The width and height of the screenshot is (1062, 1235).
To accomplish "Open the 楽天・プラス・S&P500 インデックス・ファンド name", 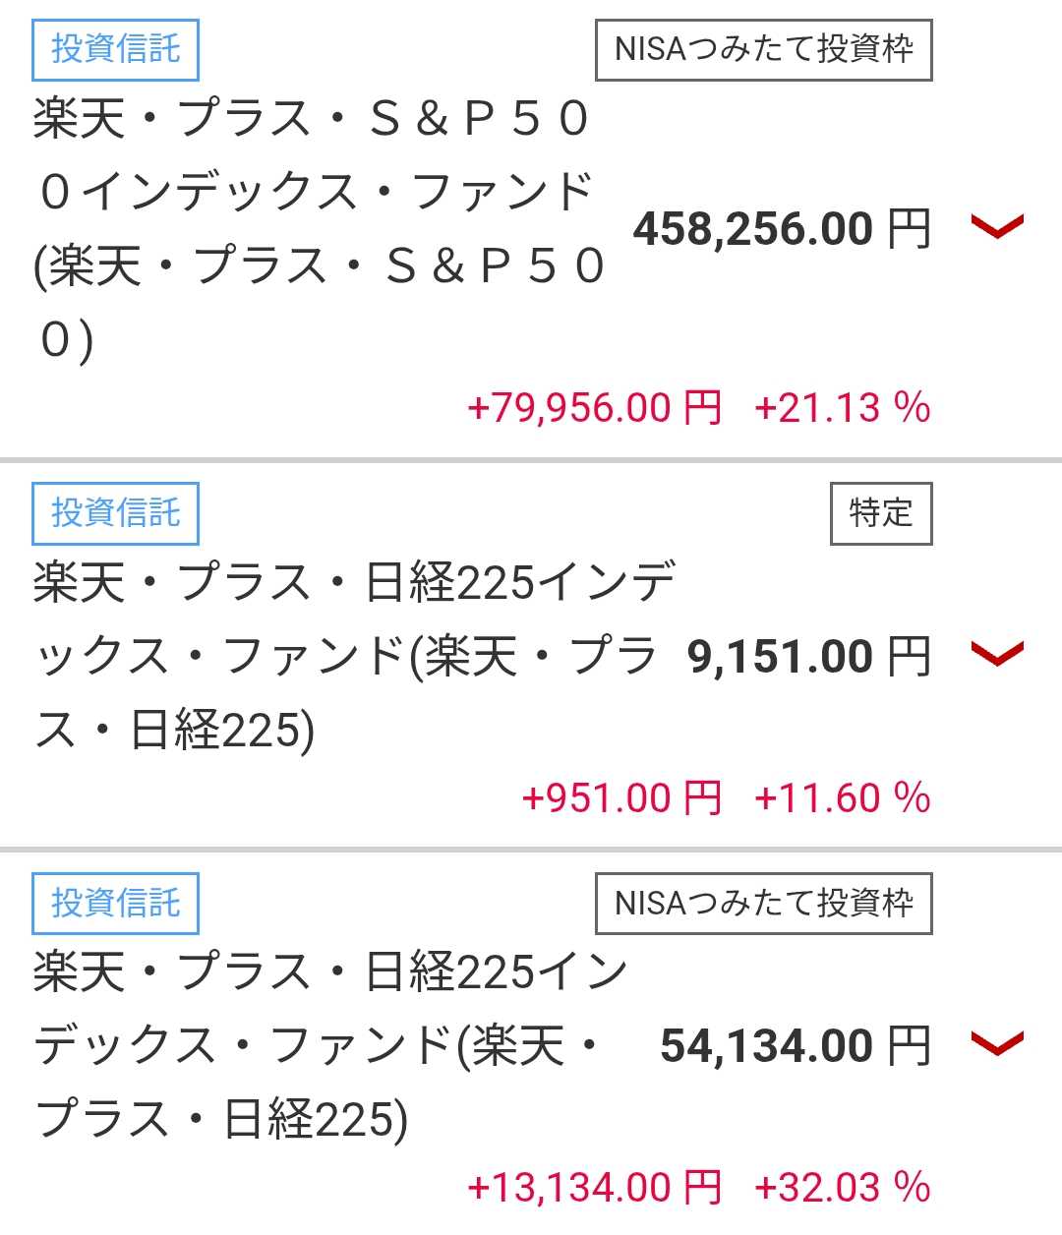I will pyautogui.click(x=315, y=228).
